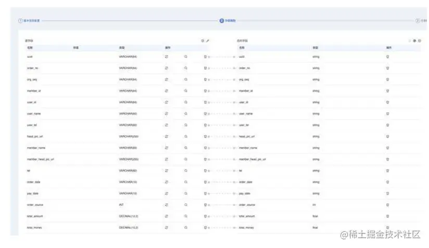Select target field name pay_date
The image size is (429, 248).
point(245,193)
